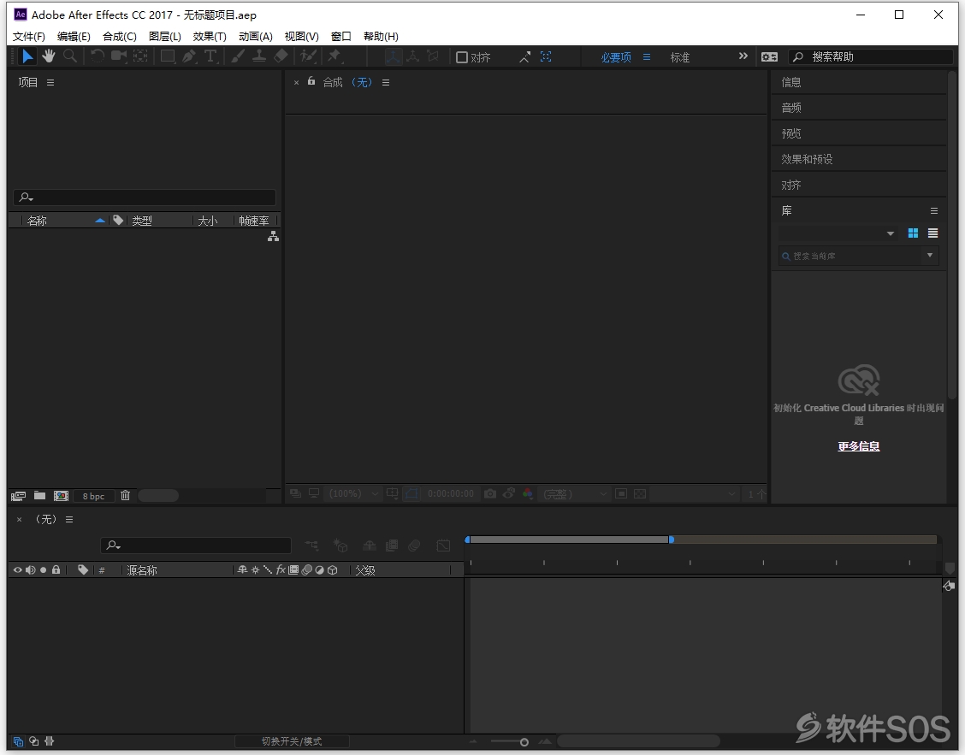
Task: Click the timeline layer search field
Action: coord(196,546)
